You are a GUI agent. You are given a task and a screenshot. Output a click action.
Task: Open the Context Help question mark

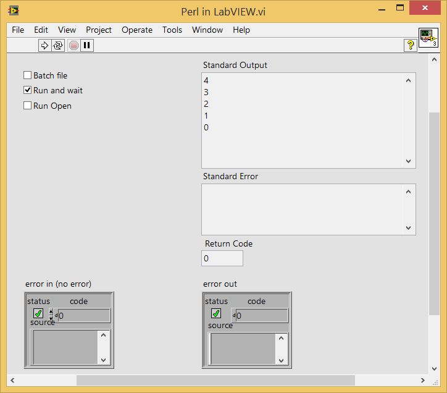point(411,45)
